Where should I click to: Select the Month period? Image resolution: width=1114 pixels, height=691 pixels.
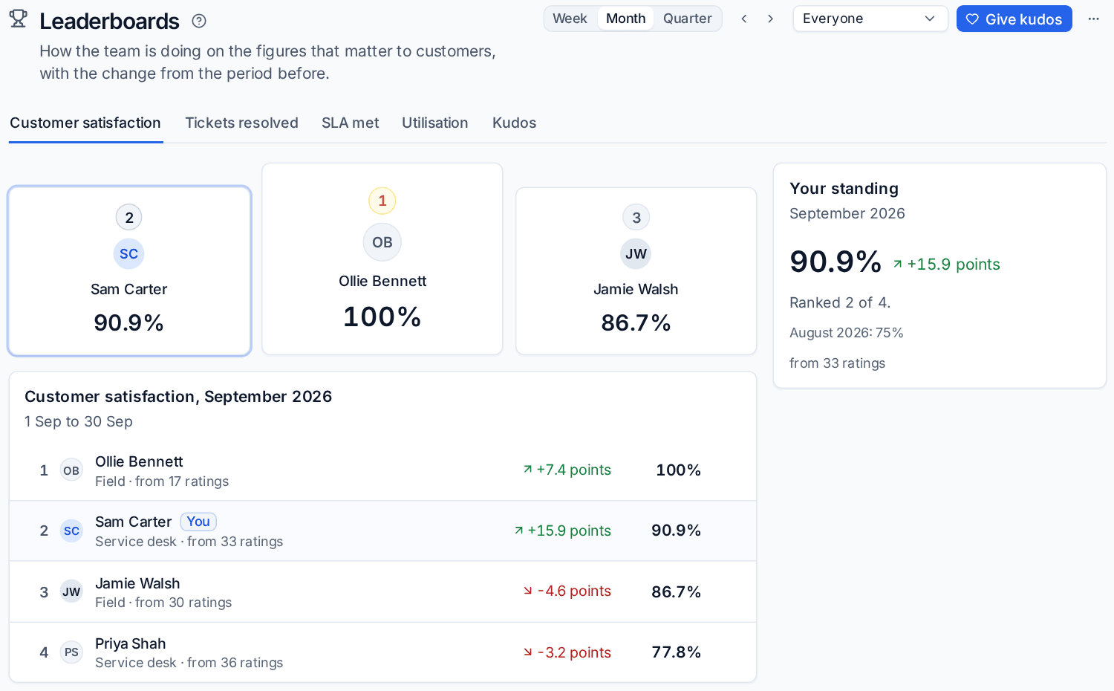coord(625,19)
